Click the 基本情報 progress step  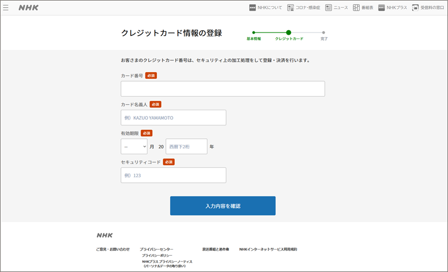click(254, 39)
